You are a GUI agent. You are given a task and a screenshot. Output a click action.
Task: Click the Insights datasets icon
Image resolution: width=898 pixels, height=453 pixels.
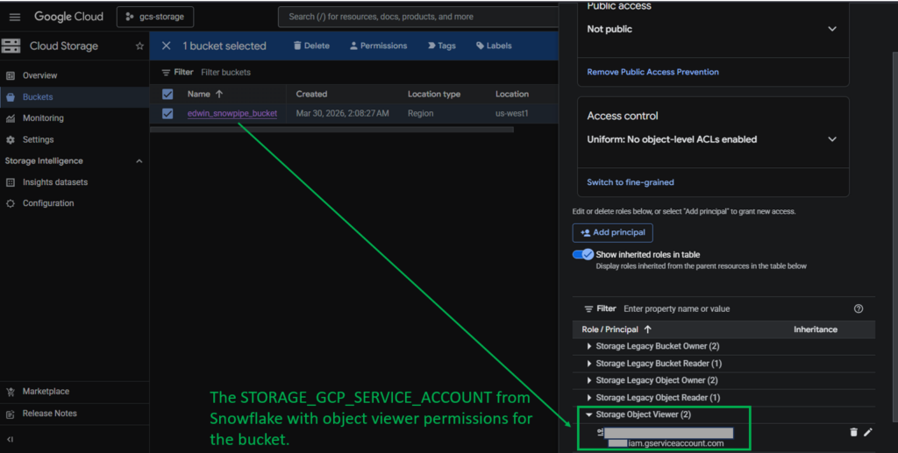[x=11, y=182]
